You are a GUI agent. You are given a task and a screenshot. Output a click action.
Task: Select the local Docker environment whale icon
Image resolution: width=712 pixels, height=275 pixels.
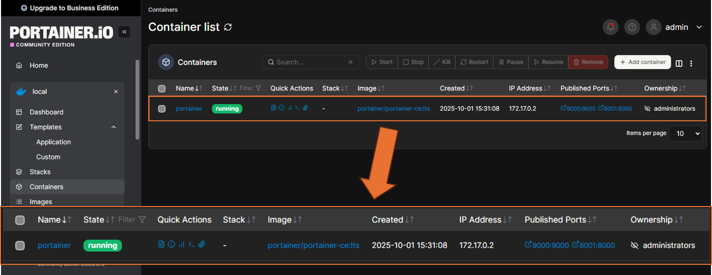(21, 92)
